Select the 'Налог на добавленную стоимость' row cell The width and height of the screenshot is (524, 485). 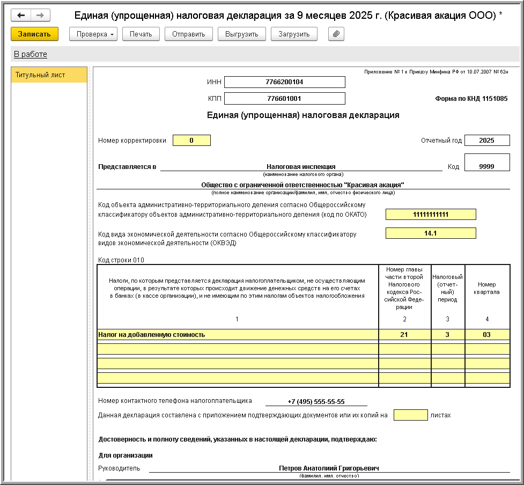coord(237,335)
